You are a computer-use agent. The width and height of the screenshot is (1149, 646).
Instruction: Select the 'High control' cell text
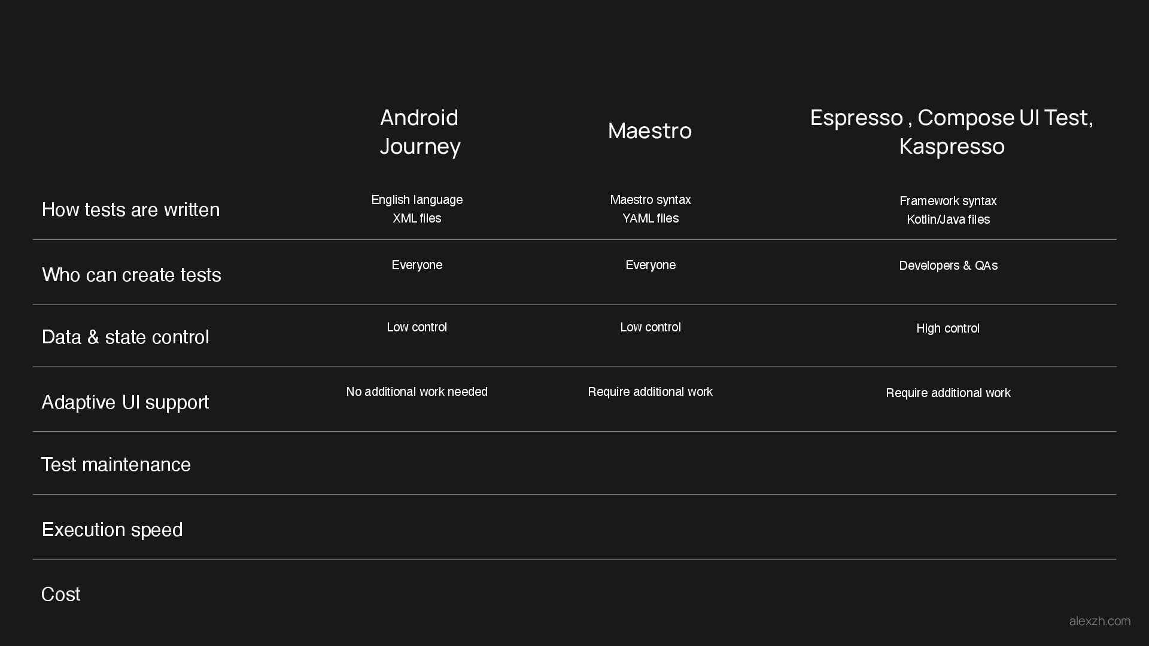pos(948,328)
